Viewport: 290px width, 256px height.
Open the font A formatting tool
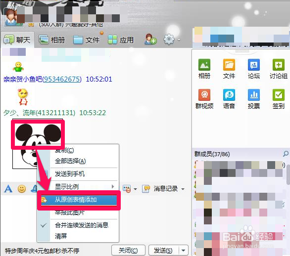8,189
